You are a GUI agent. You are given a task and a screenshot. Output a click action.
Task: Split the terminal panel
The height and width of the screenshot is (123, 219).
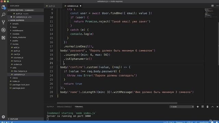tap(203, 107)
